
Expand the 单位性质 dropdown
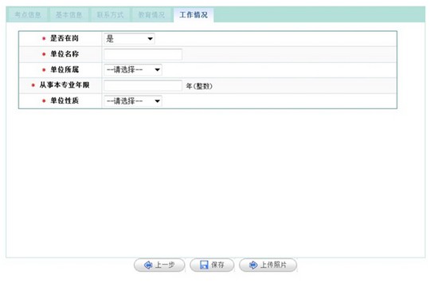click(x=133, y=101)
